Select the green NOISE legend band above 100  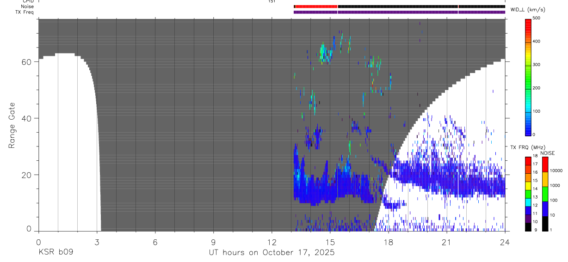click(545, 194)
